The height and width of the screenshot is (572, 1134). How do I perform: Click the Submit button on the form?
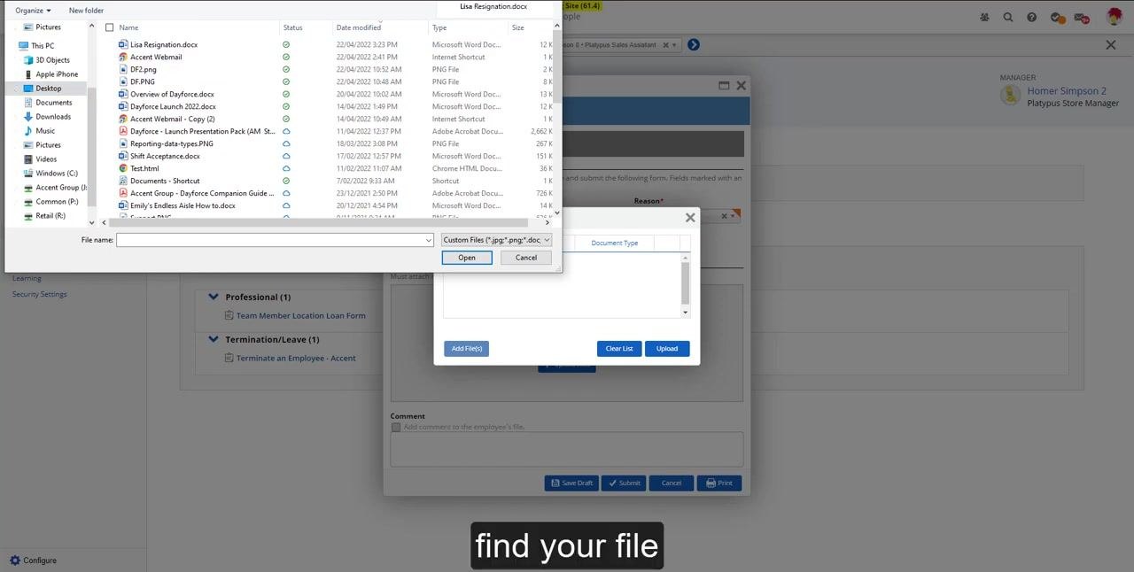[624, 483]
